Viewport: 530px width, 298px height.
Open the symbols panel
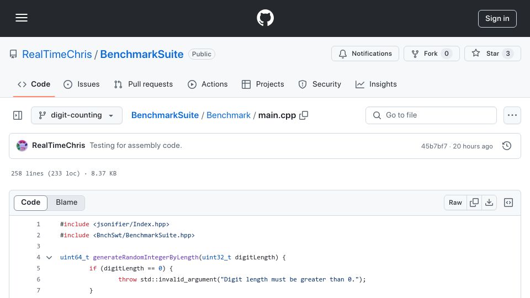[x=508, y=203]
